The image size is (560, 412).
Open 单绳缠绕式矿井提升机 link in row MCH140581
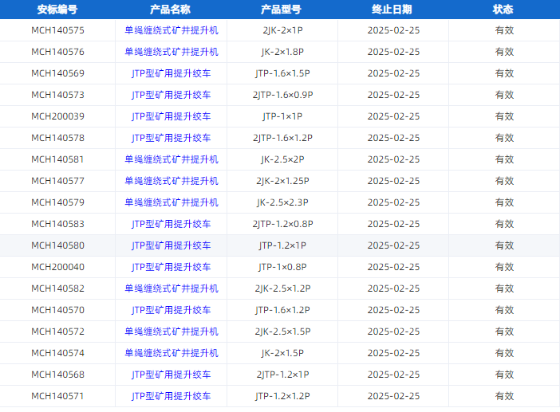pyautogui.click(x=171, y=159)
